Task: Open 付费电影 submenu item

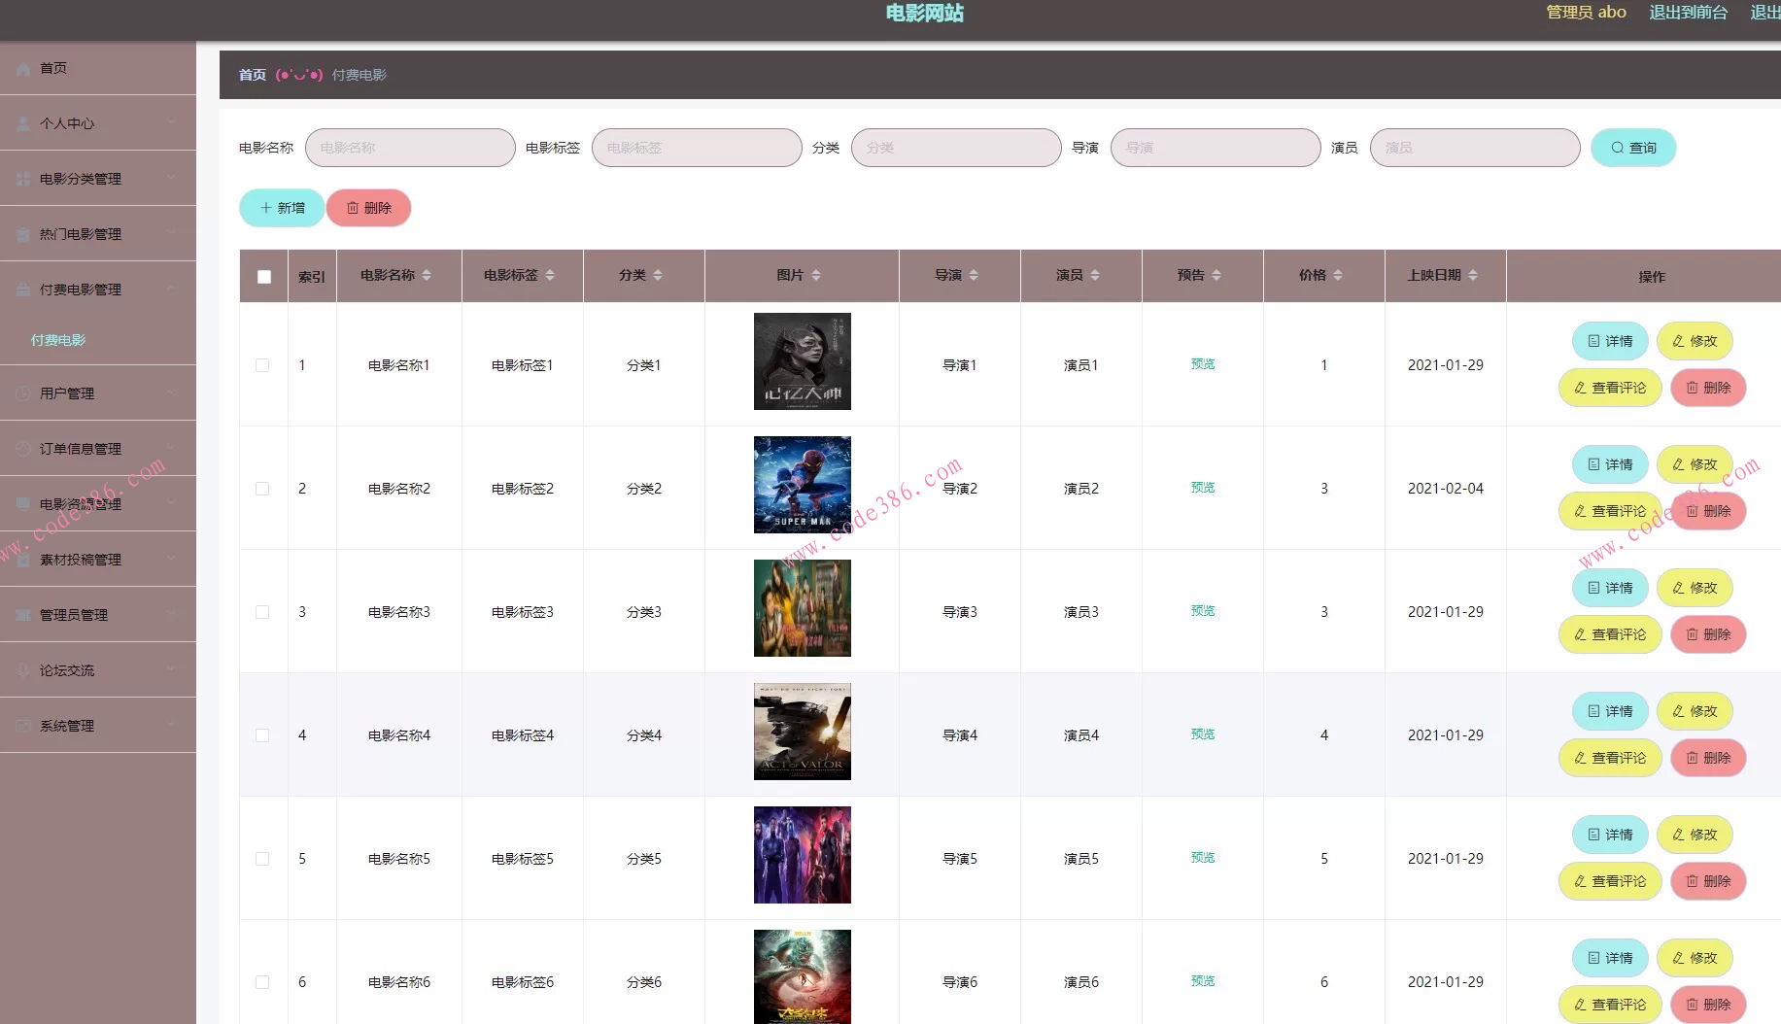Action: tap(58, 340)
